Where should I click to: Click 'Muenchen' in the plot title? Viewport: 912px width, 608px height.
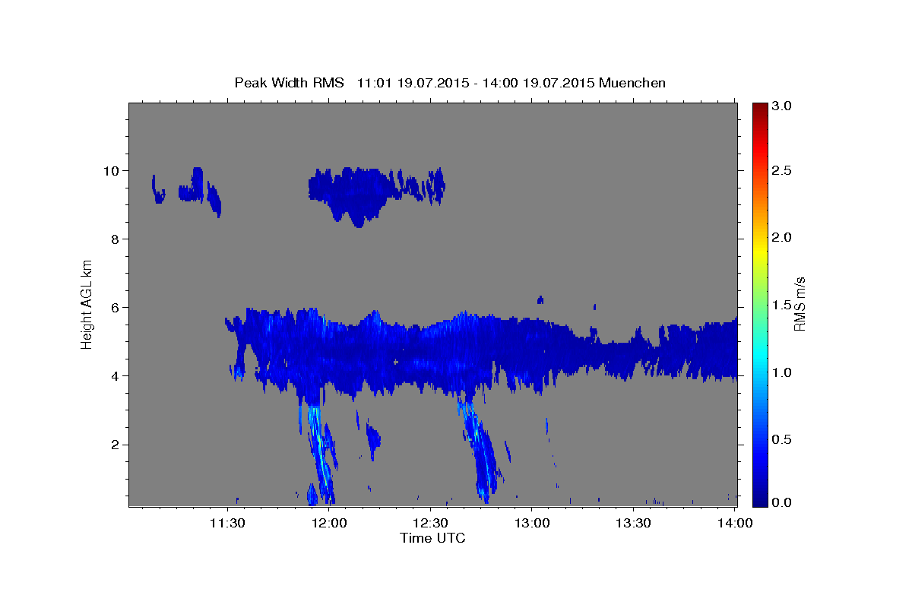click(x=632, y=83)
